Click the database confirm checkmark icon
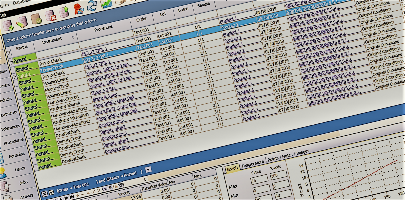 click(36, 19)
